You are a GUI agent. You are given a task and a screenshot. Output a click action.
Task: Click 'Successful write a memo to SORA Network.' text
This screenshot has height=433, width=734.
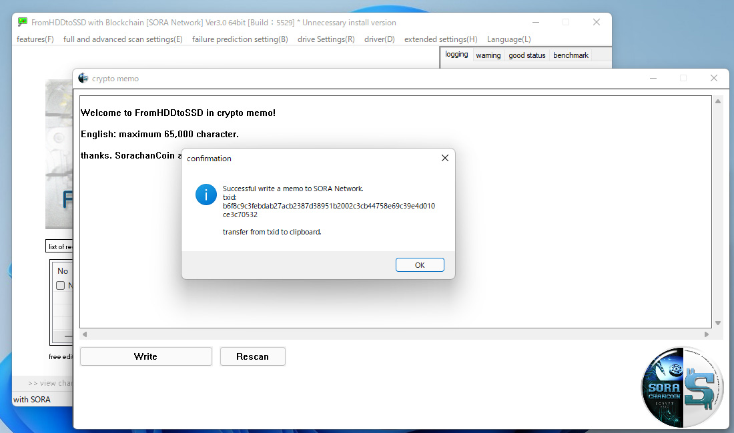click(293, 189)
